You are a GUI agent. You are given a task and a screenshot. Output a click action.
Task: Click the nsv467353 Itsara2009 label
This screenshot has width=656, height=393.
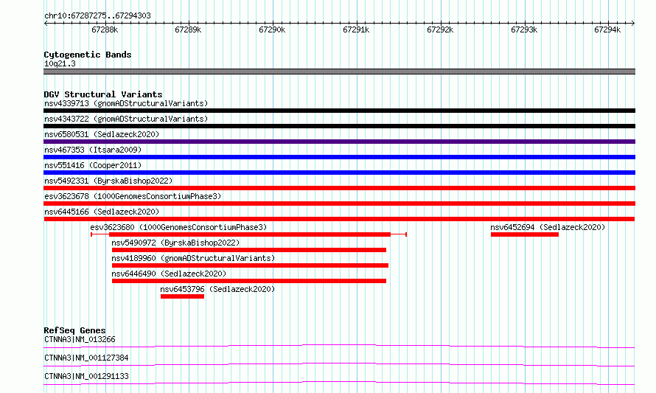click(93, 150)
